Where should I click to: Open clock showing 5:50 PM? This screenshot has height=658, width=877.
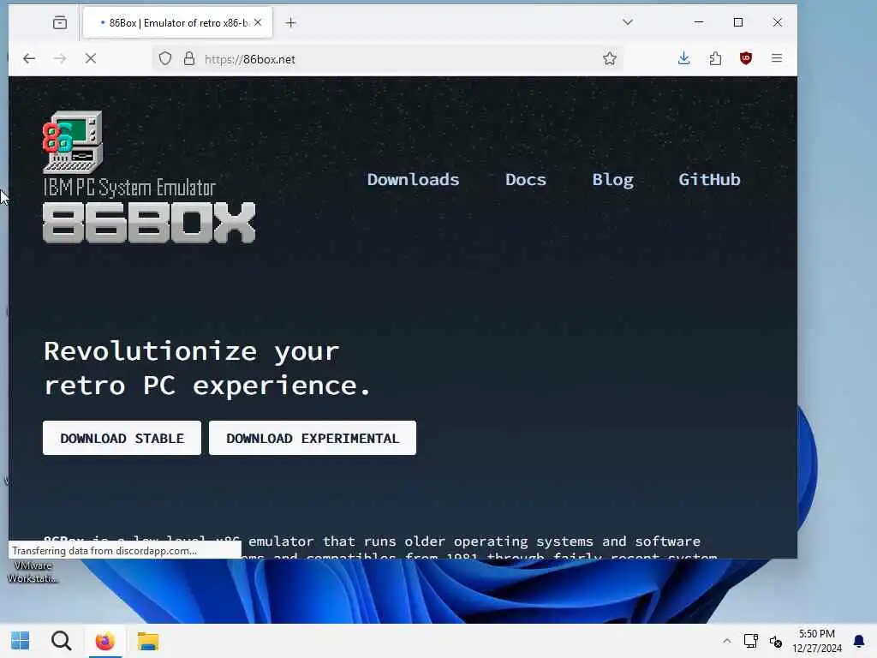816,641
